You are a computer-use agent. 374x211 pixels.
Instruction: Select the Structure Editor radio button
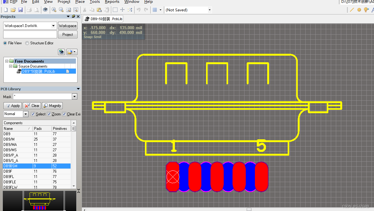pyautogui.click(x=27, y=43)
